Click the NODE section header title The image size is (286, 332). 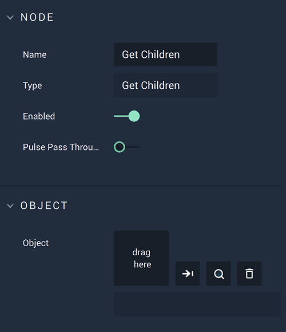pyautogui.click(x=37, y=17)
